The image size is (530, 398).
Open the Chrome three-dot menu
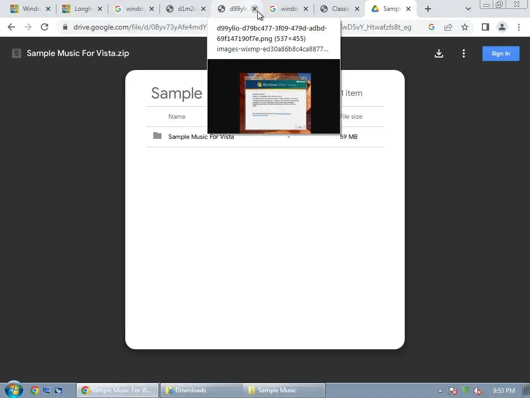pyautogui.click(x=519, y=27)
